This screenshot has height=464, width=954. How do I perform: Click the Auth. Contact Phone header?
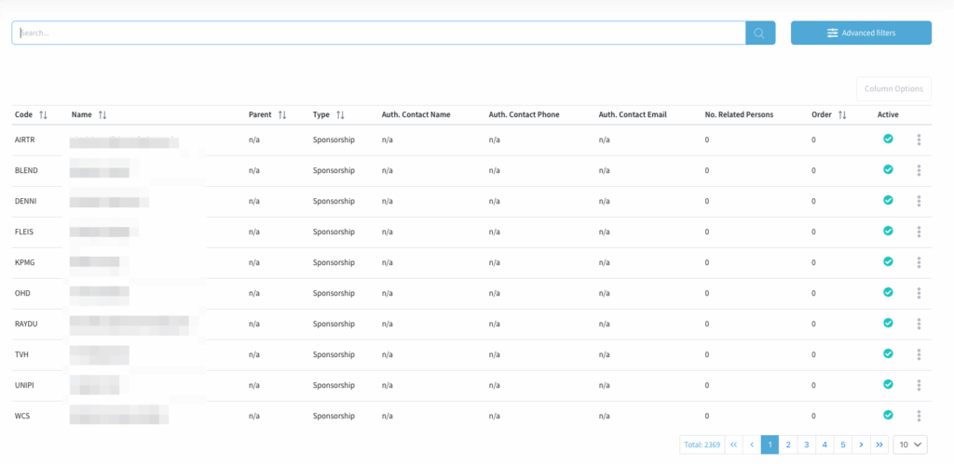point(524,114)
